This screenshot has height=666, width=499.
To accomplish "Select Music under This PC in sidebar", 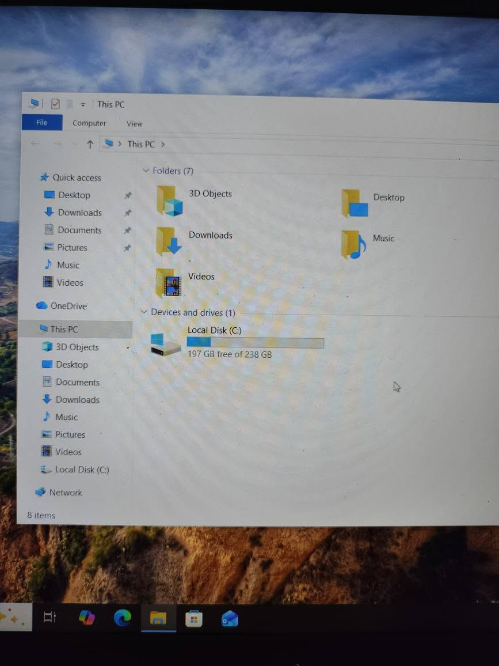I will click(x=67, y=417).
